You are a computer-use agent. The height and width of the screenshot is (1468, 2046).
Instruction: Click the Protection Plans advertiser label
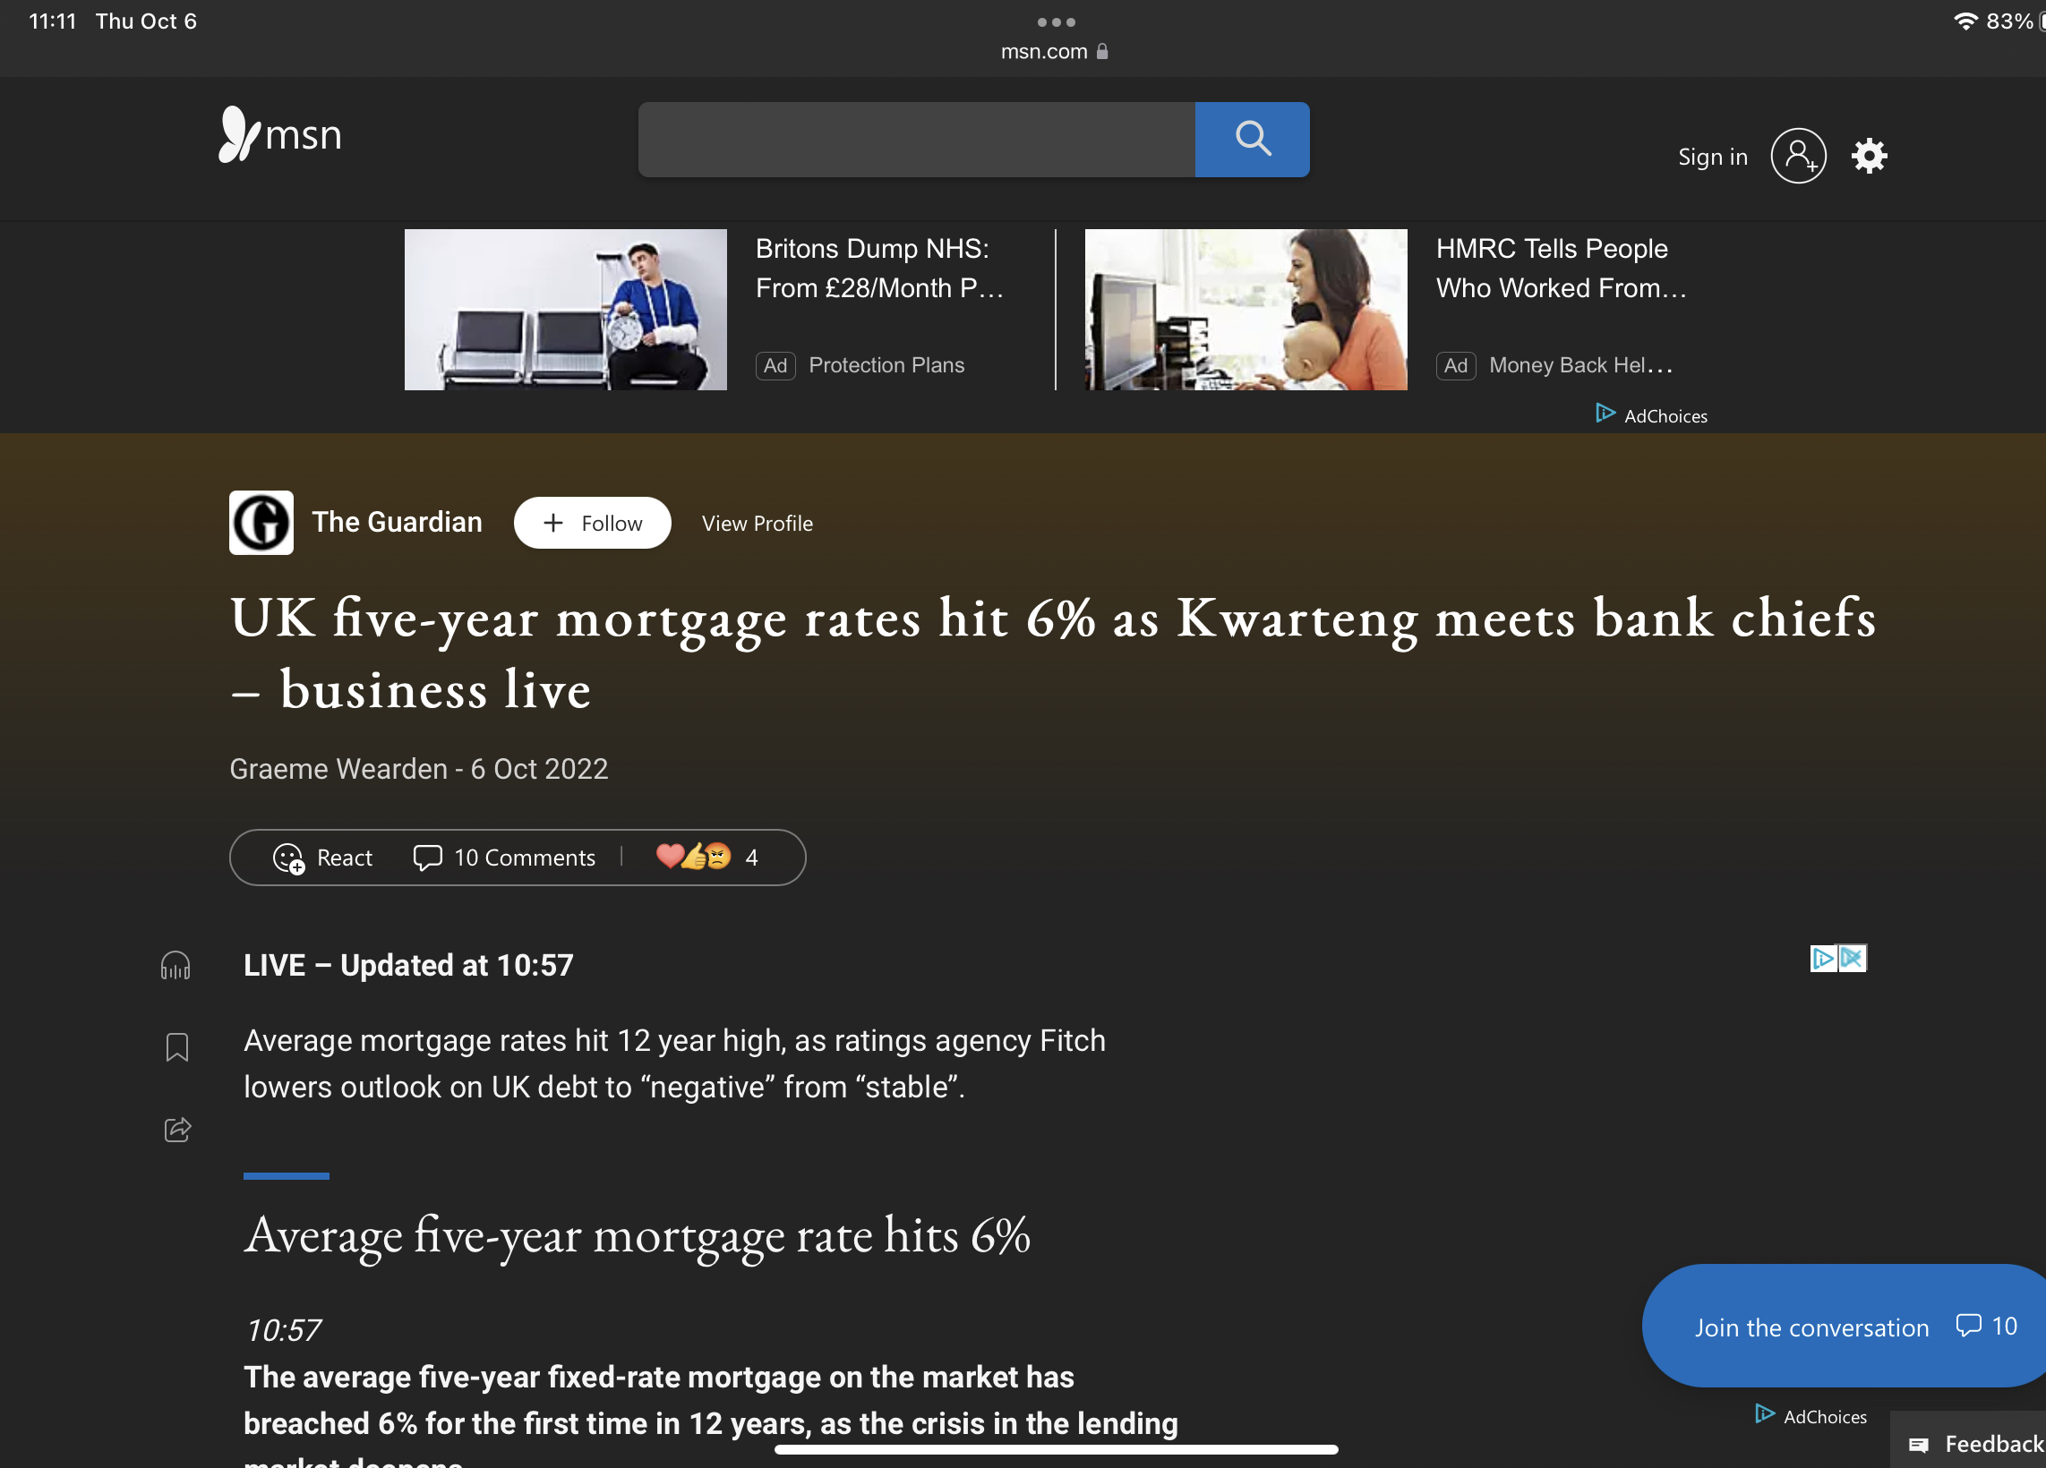[x=886, y=365]
